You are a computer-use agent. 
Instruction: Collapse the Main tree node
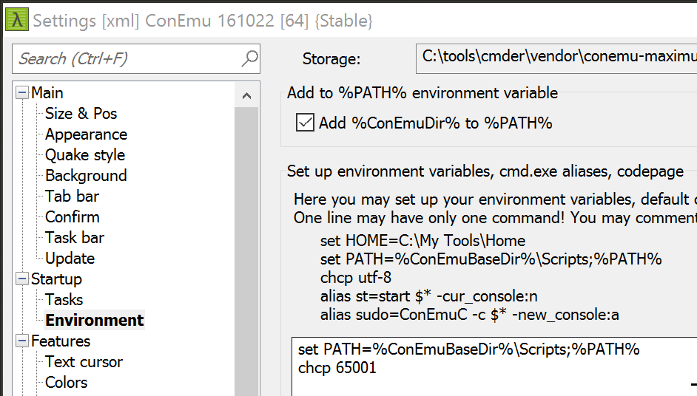[x=22, y=93]
